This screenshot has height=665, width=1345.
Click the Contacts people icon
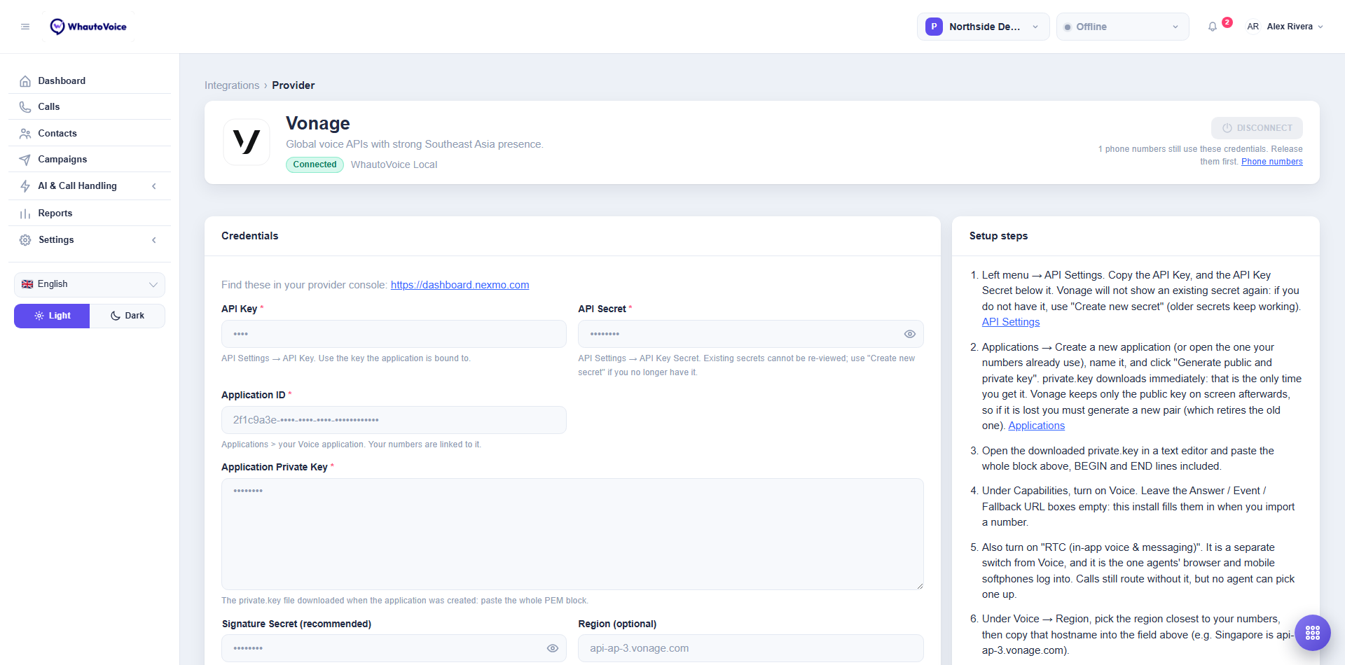(x=25, y=134)
